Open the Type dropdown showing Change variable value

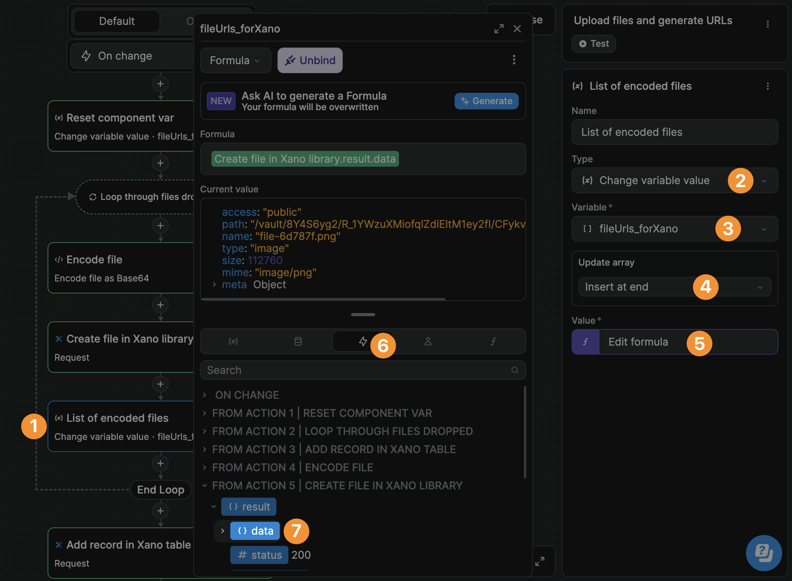coord(674,180)
